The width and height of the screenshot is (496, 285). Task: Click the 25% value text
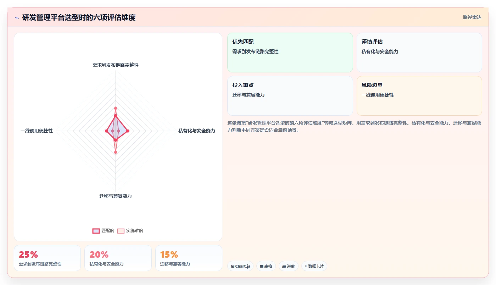pyautogui.click(x=28, y=254)
